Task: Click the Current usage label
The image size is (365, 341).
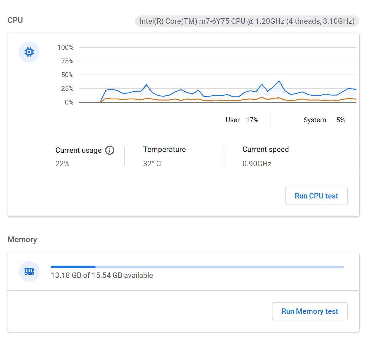Action: [79, 150]
